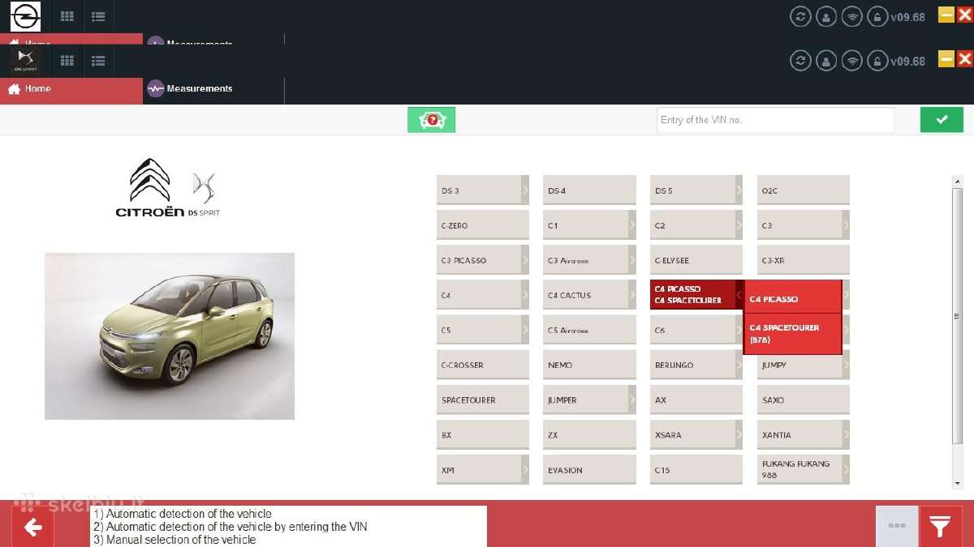
Task: Click refresh icon in the back window header
Action: tap(800, 16)
